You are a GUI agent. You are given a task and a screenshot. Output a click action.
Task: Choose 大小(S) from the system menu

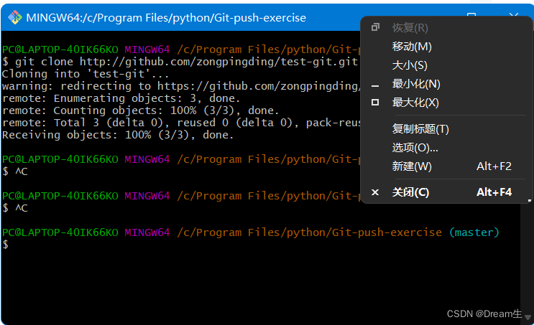pos(410,65)
